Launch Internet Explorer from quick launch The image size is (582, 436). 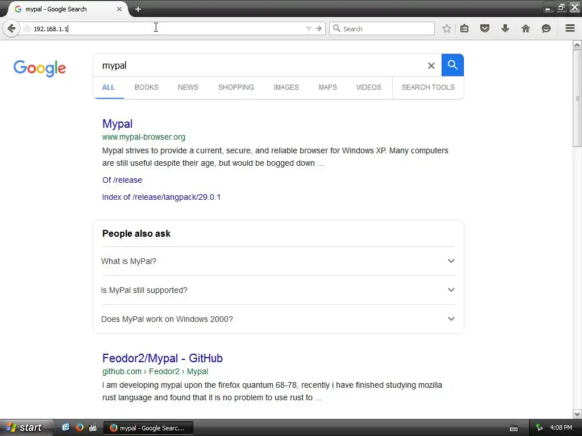coord(66,427)
